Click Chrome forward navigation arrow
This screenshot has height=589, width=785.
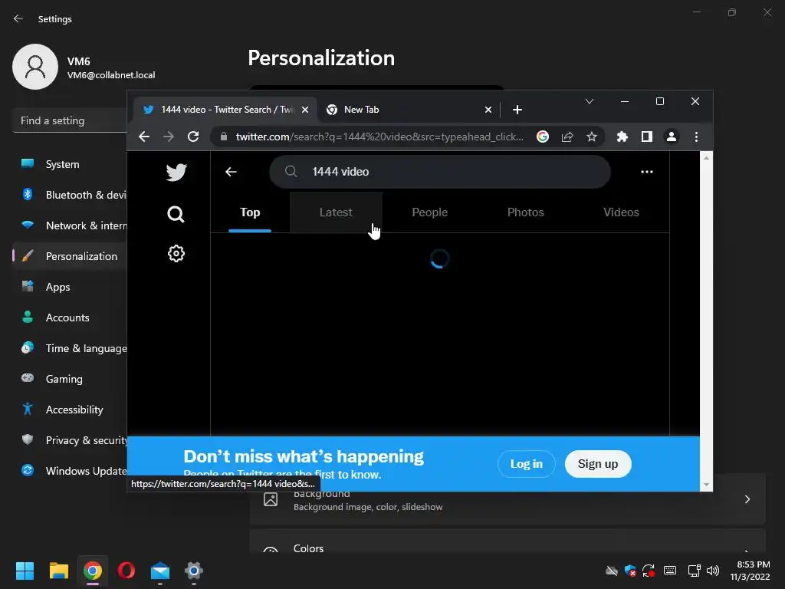pyautogui.click(x=169, y=137)
